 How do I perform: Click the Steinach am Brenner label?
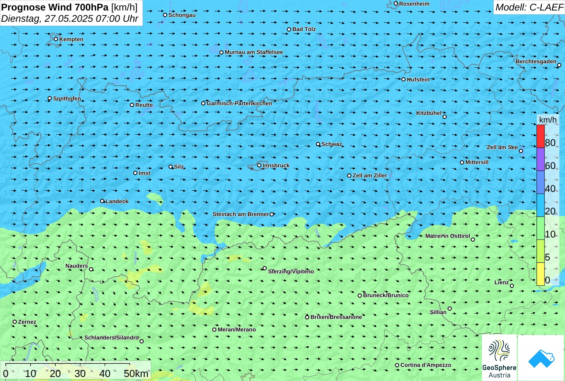point(241,214)
